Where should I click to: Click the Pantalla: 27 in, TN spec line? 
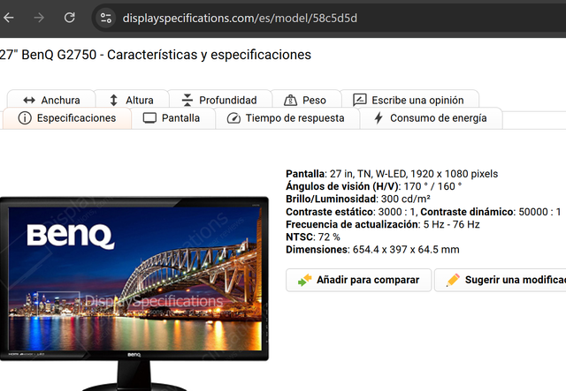pyautogui.click(x=392, y=174)
